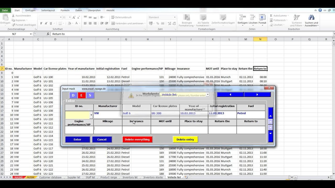
Task: Click the fx insert function icon
Action: click(48, 34)
